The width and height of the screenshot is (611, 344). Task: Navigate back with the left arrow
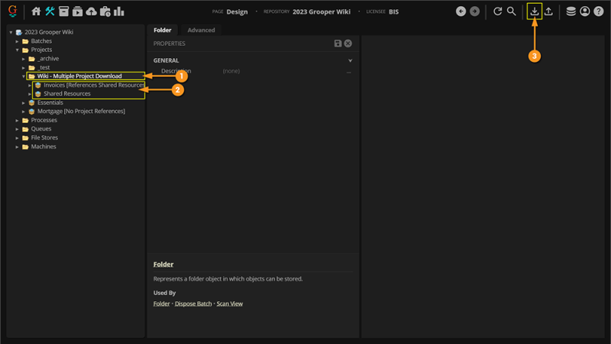461,11
